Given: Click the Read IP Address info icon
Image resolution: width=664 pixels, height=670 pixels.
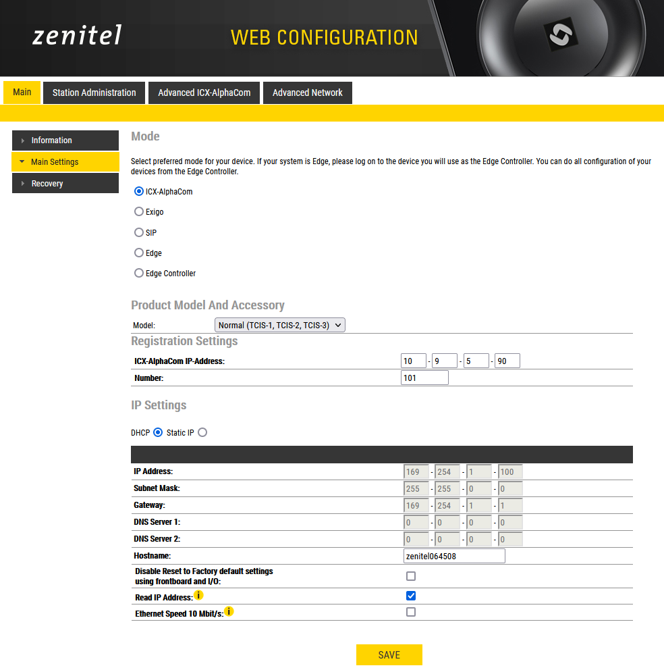Looking at the screenshot, I should tap(198, 595).
